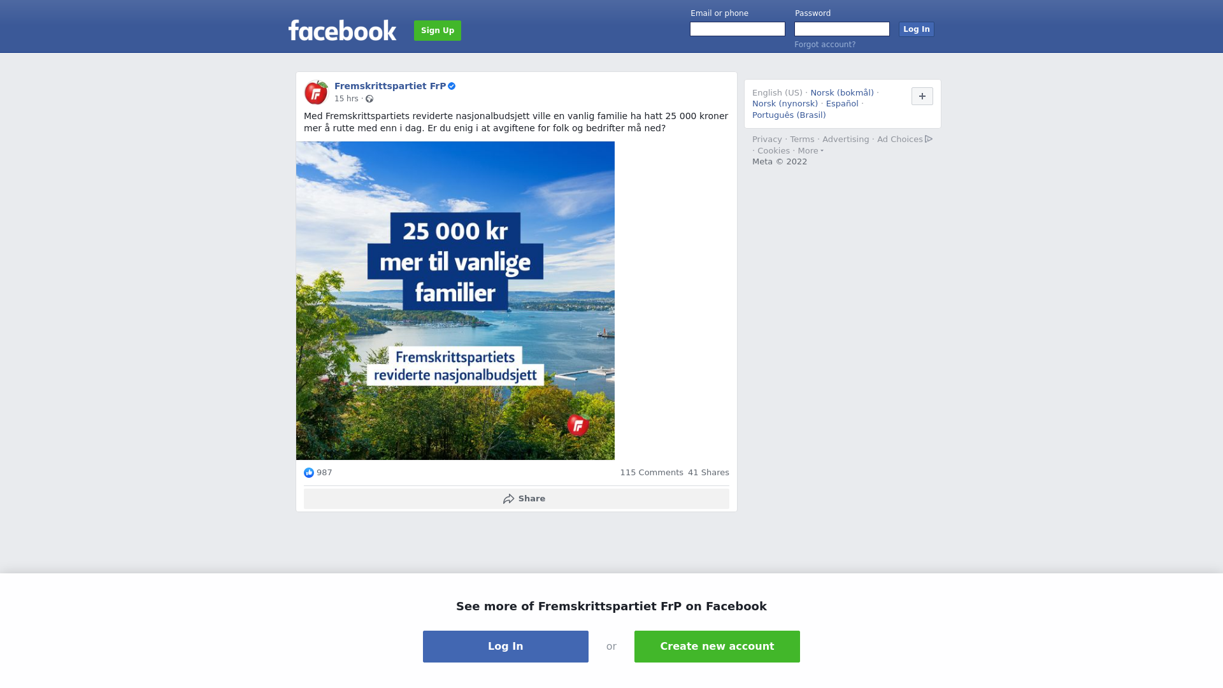Open the Forgot account? link

click(825, 45)
